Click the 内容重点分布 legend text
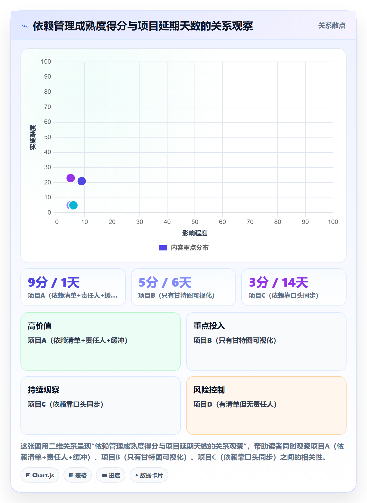The height and width of the screenshot is (503, 367). (x=190, y=248)
